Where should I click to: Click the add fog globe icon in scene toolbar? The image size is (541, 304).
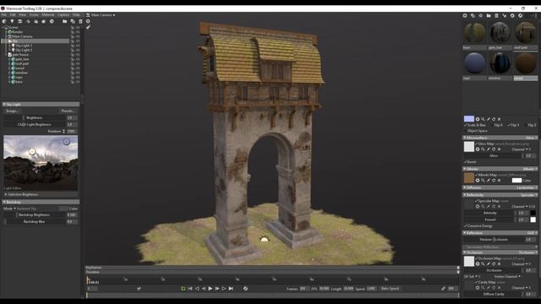[x=52, y=21]
